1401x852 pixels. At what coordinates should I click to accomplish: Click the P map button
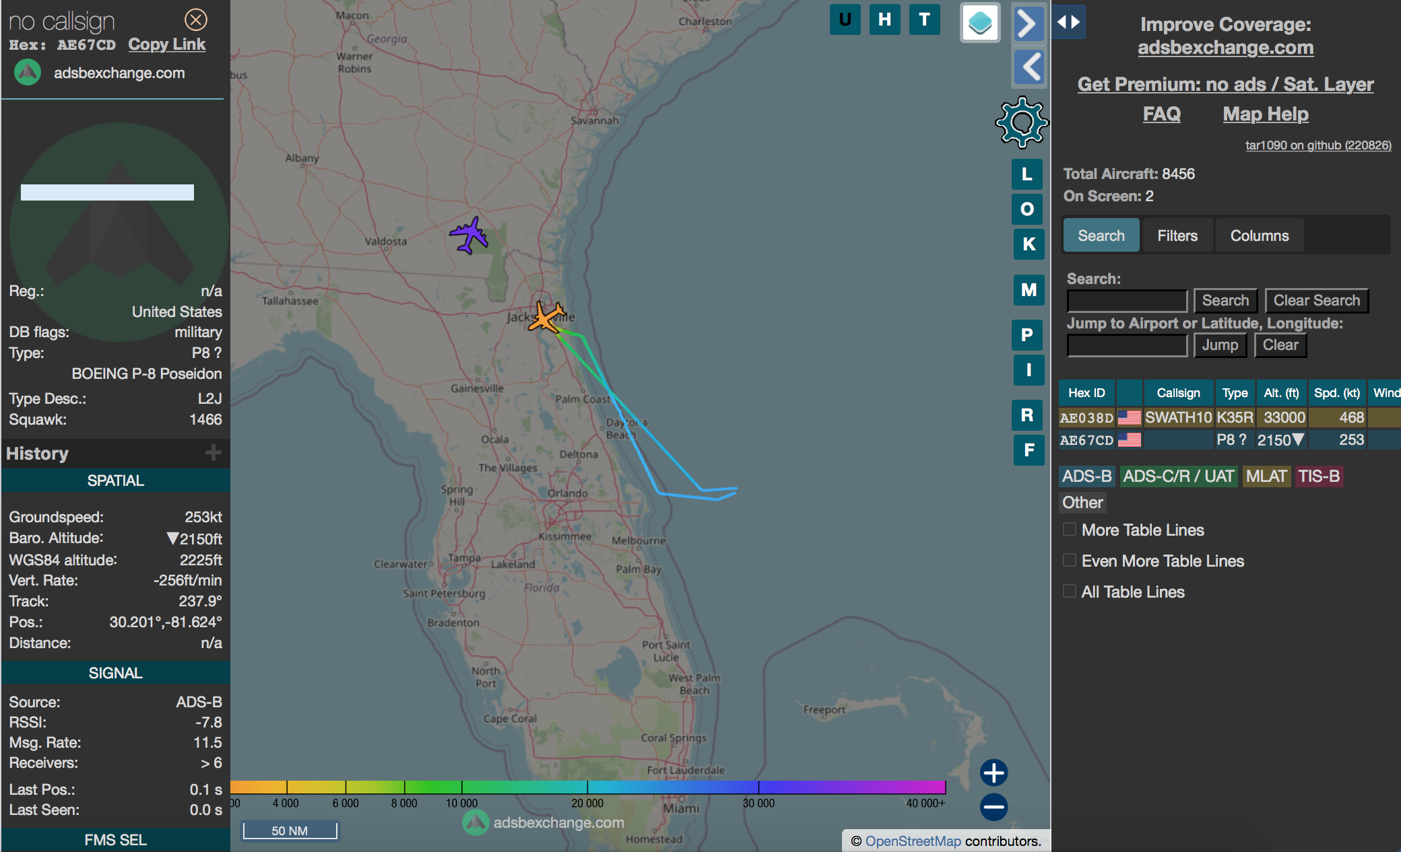pyautogui.click(x=1027, y=335)
